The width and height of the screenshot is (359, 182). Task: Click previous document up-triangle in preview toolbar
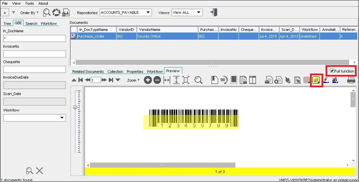tap(74, 80)
